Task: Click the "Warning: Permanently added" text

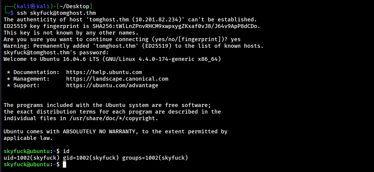Action: (x=46, y=46)
